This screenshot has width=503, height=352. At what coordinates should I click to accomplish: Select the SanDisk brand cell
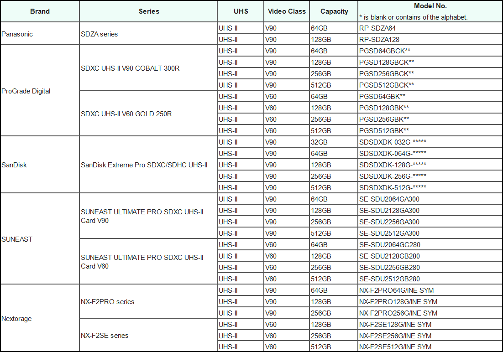click(40, 165)
